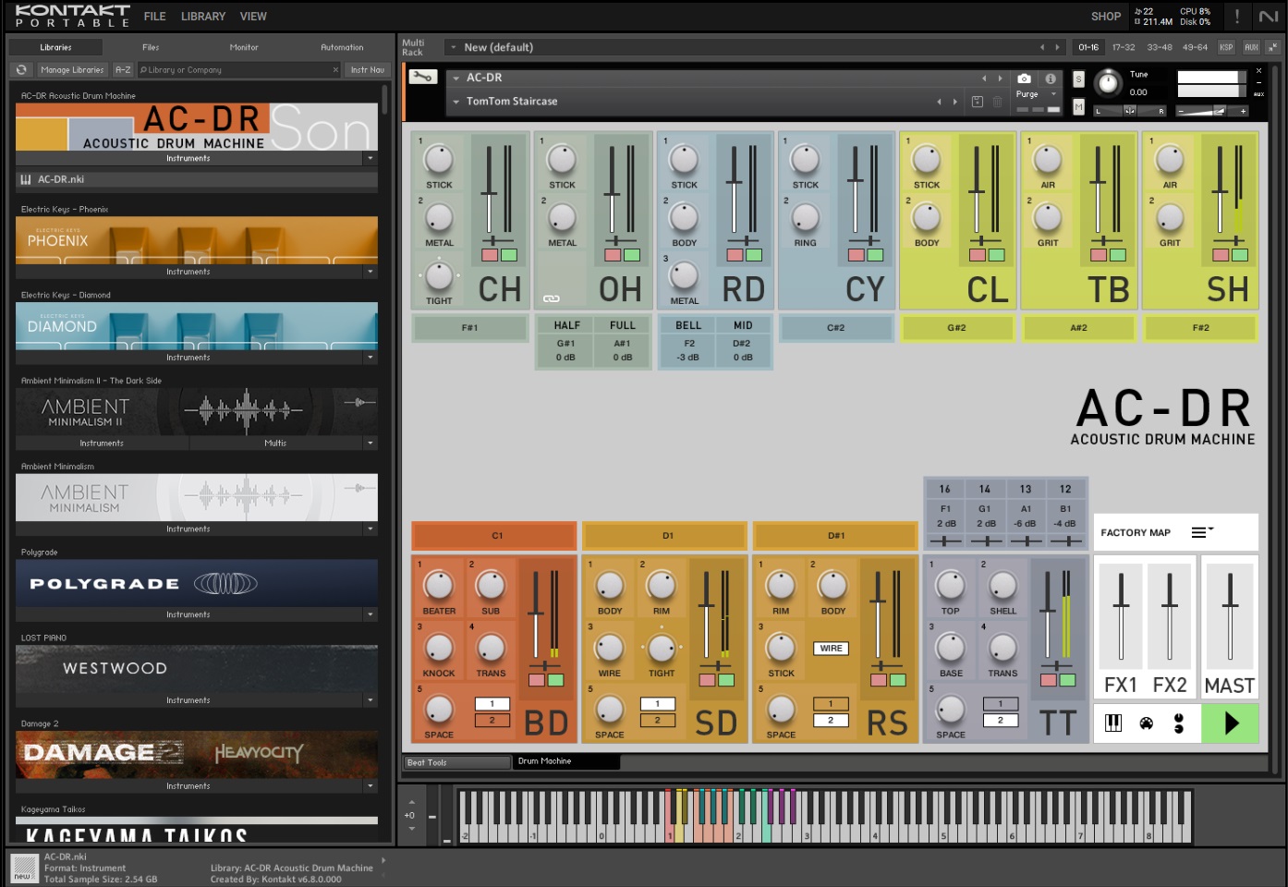The height and width of the screenshot is (887, 1288).
Task: Open the Purge dropdown menu
Action: [x=1035, y=94]
